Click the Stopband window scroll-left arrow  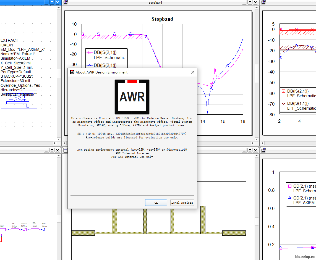tap(64, 143)
